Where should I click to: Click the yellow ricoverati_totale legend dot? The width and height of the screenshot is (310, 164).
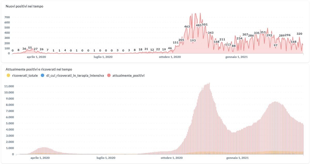coord(8,75)
